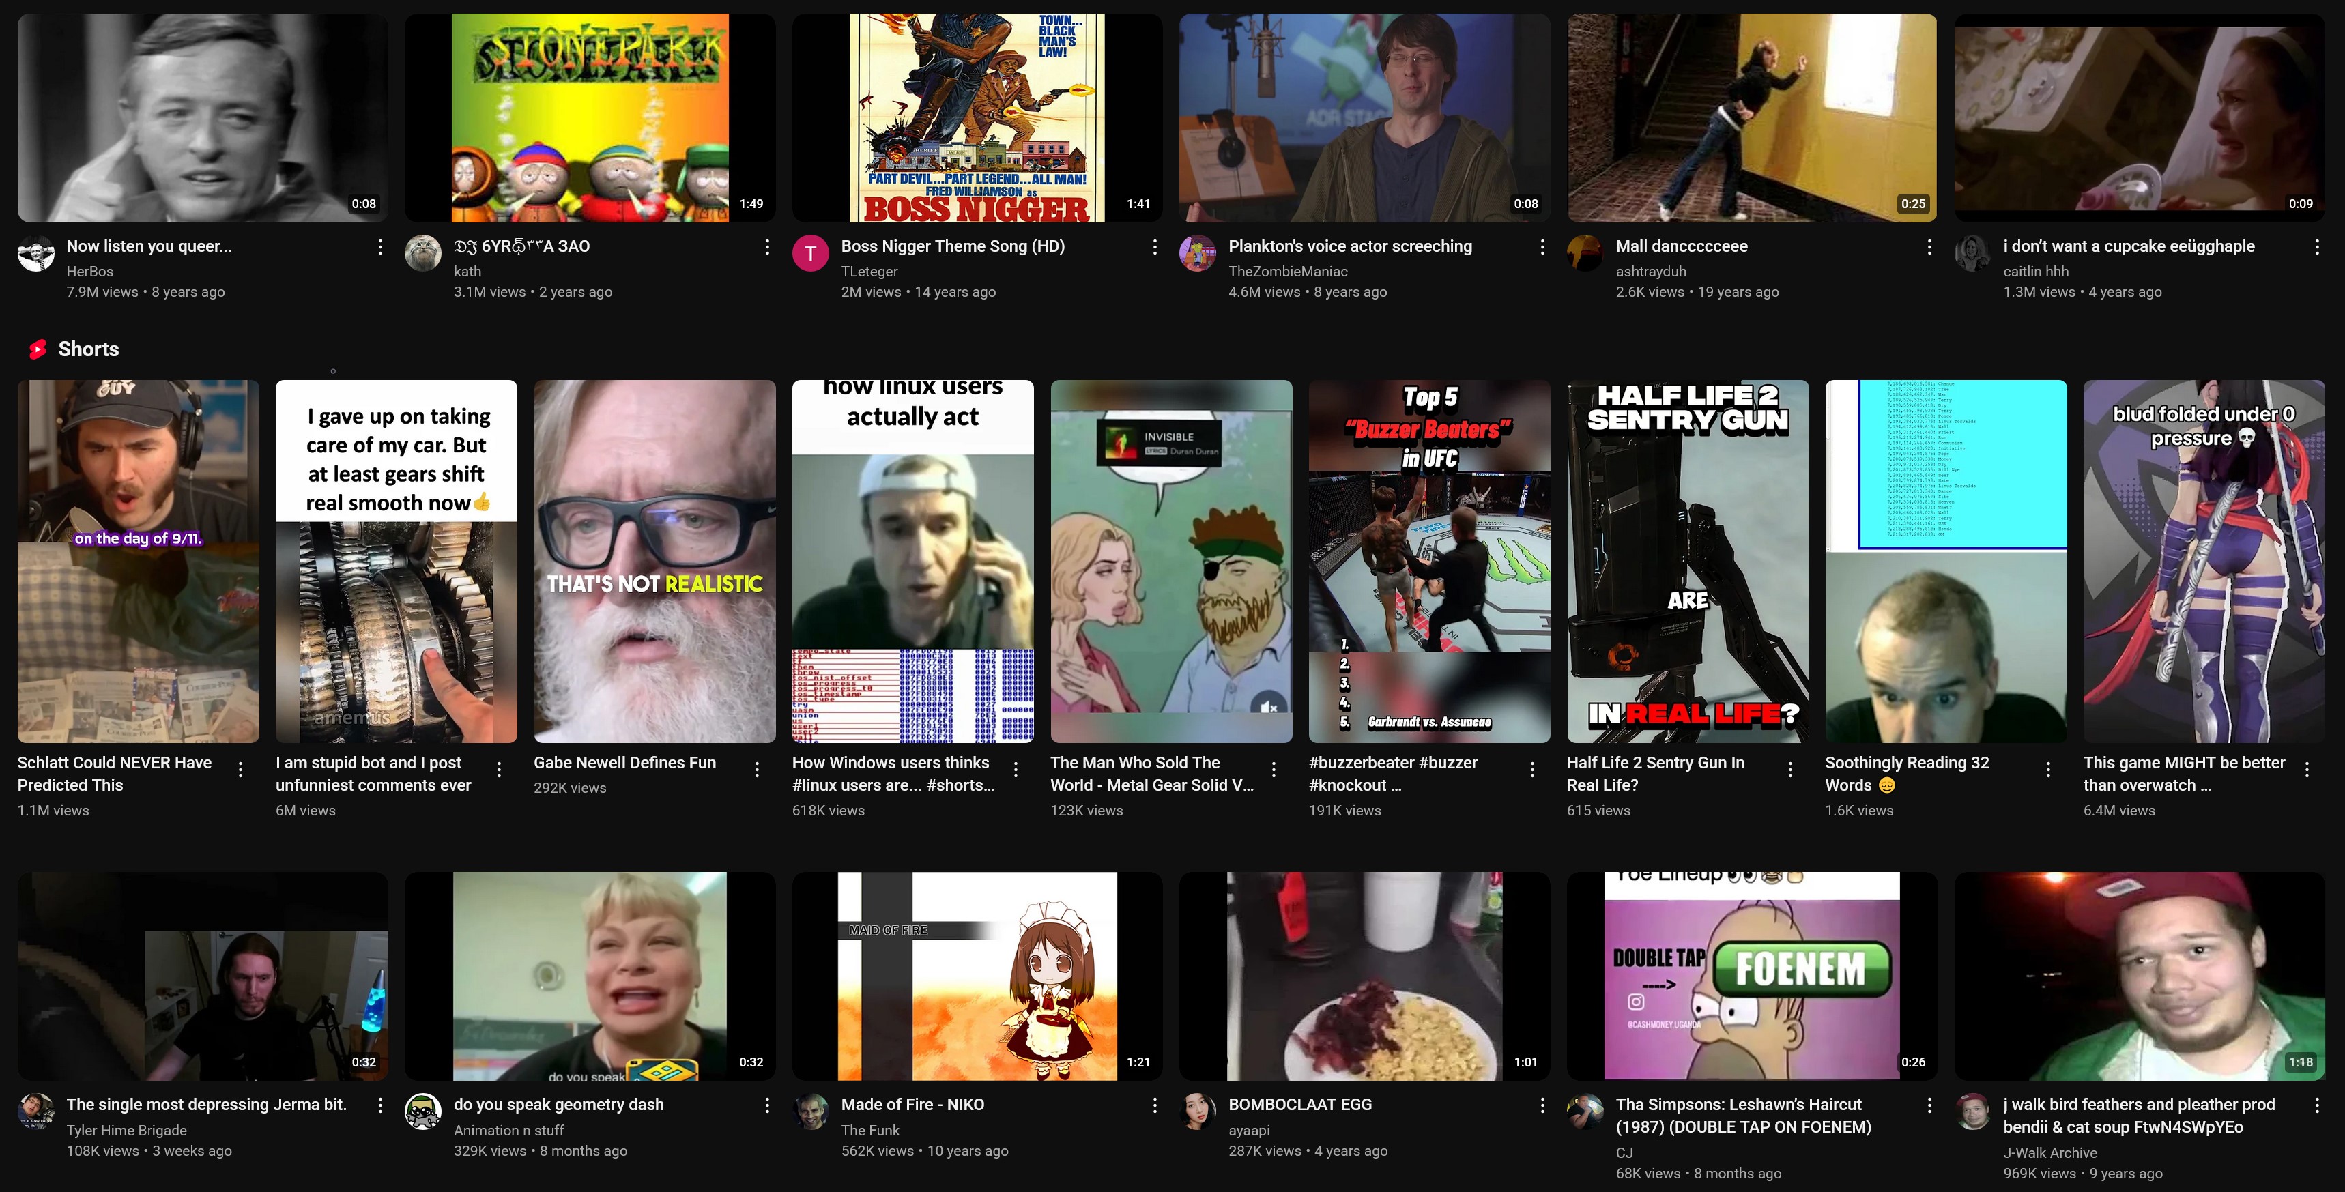Open options for Now listen you queer video

tap(379, 246)
